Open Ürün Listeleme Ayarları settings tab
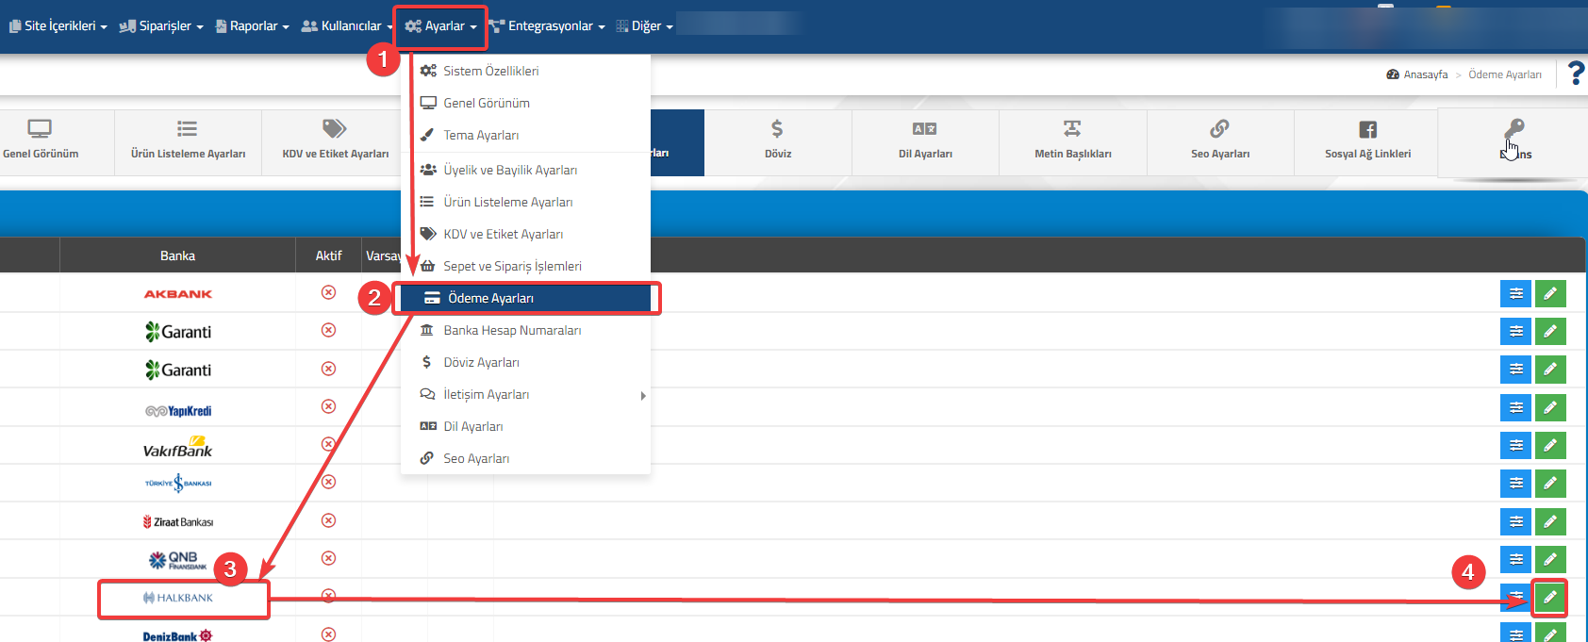This screenshot has width=1588, height=642. pos(188,141)
